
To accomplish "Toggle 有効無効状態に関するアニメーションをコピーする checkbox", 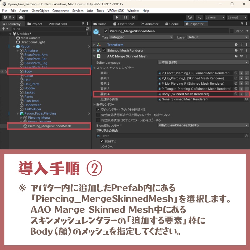I will [x=98, y=120].
